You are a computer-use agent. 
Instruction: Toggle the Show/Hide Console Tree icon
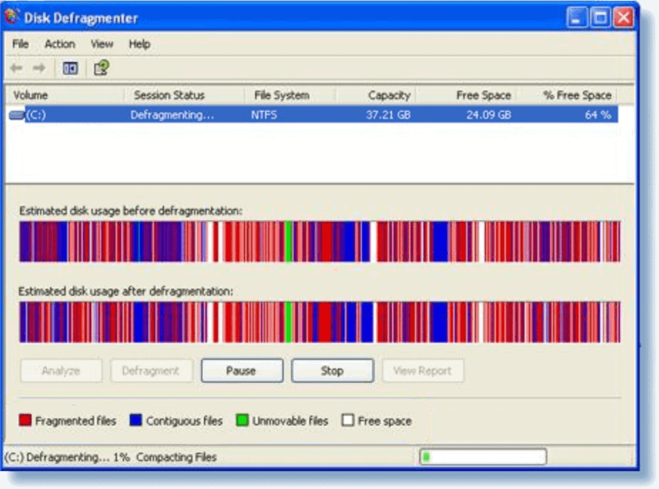[70, 68]
